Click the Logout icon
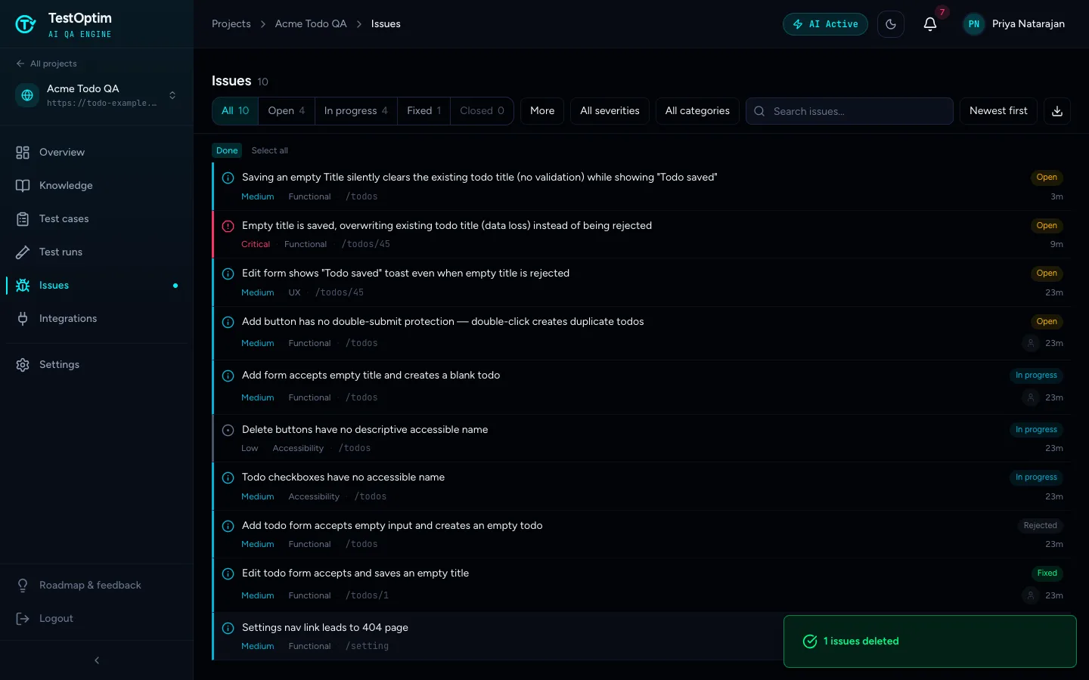 (x=23, y=619)
